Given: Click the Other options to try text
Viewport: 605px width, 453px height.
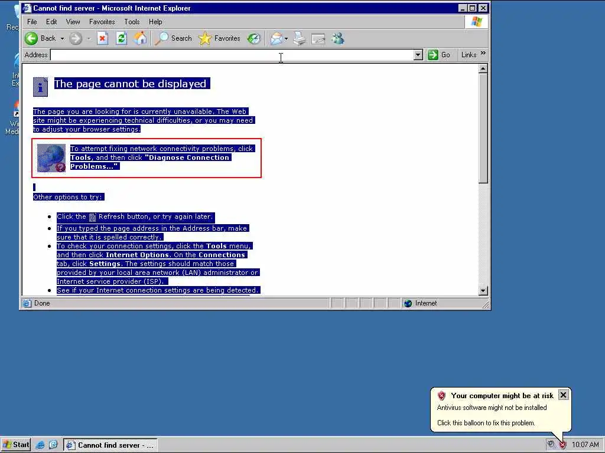Looking at the screenshot, I should click(x=67, y=197).
